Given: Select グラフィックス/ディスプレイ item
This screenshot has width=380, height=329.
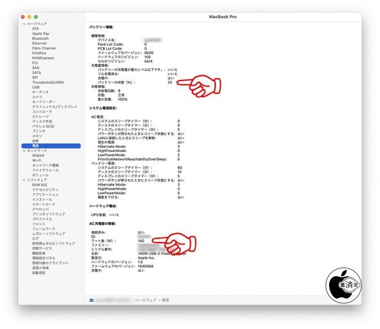Looking at the screenshot, I should click(x=55, y=107).
